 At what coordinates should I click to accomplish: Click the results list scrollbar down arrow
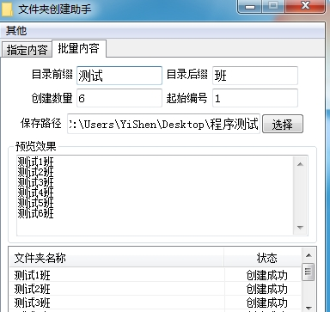tap(309, 308)
